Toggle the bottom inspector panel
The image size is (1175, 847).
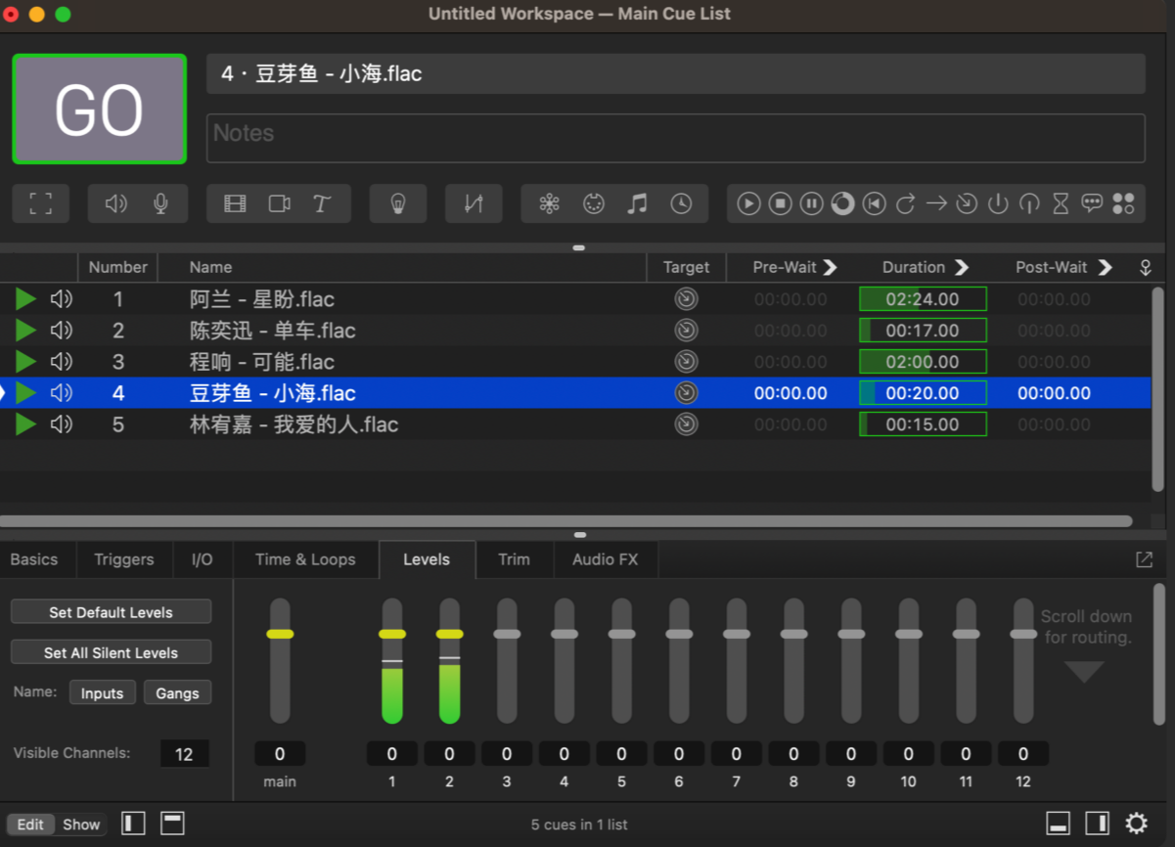pyautogui.click(x=1058, y=823)
